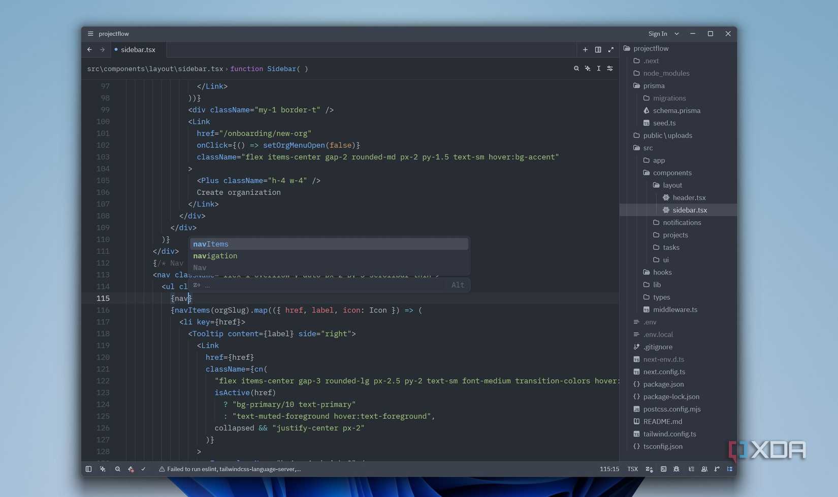Screen dimensions: 838x497
Task: Click the cursor position 115:15
Action: coord(609,469)
